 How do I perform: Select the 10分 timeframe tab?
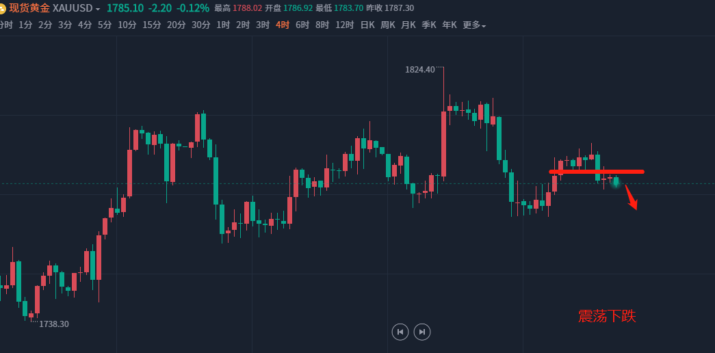[127, 25]
